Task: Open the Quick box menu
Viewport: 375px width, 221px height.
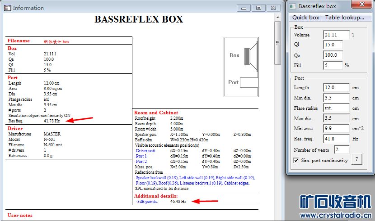Action: [x=305, y=18]
